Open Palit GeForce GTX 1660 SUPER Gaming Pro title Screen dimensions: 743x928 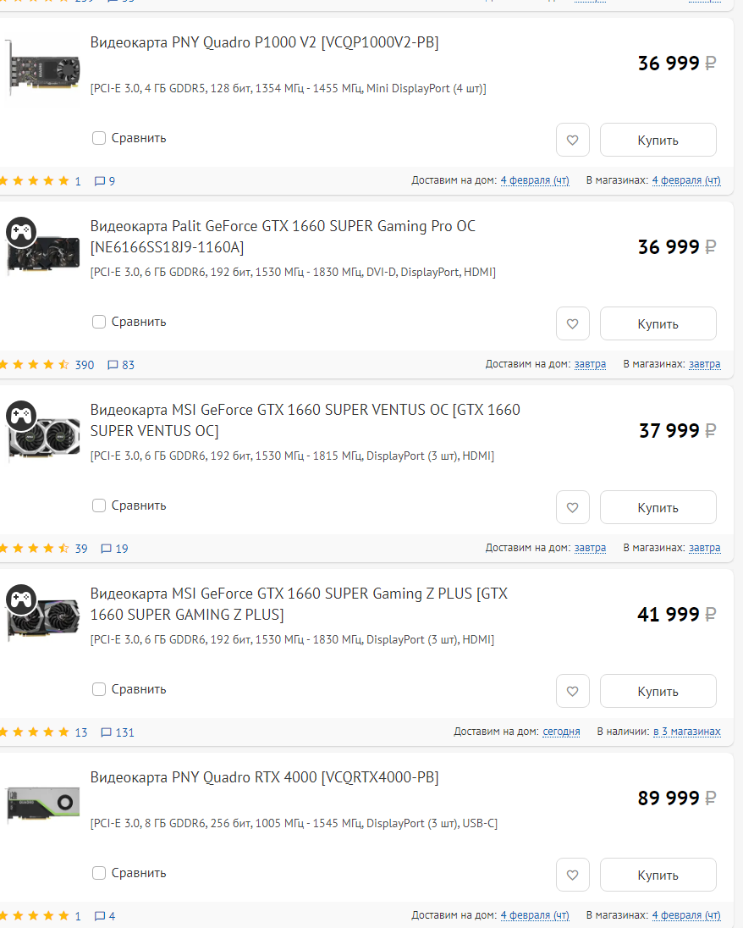(x=283, y=236)
